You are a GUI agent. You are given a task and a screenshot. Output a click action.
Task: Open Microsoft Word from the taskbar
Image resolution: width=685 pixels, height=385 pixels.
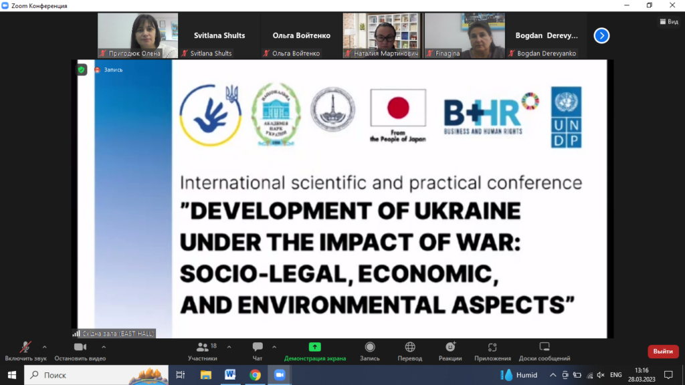(231, 375)
